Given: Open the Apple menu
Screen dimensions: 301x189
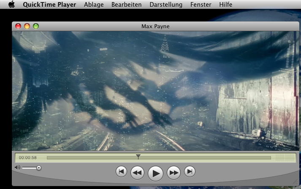Looking at the screenshot, I should (x=11, y=5).
